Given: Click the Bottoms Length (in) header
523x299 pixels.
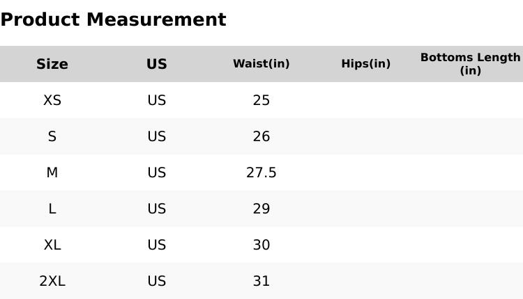Looking at the screenshot, I should [471, 64].
